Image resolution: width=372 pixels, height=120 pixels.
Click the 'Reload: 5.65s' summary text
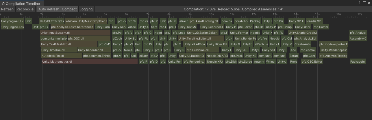click(x=229, y=9)
